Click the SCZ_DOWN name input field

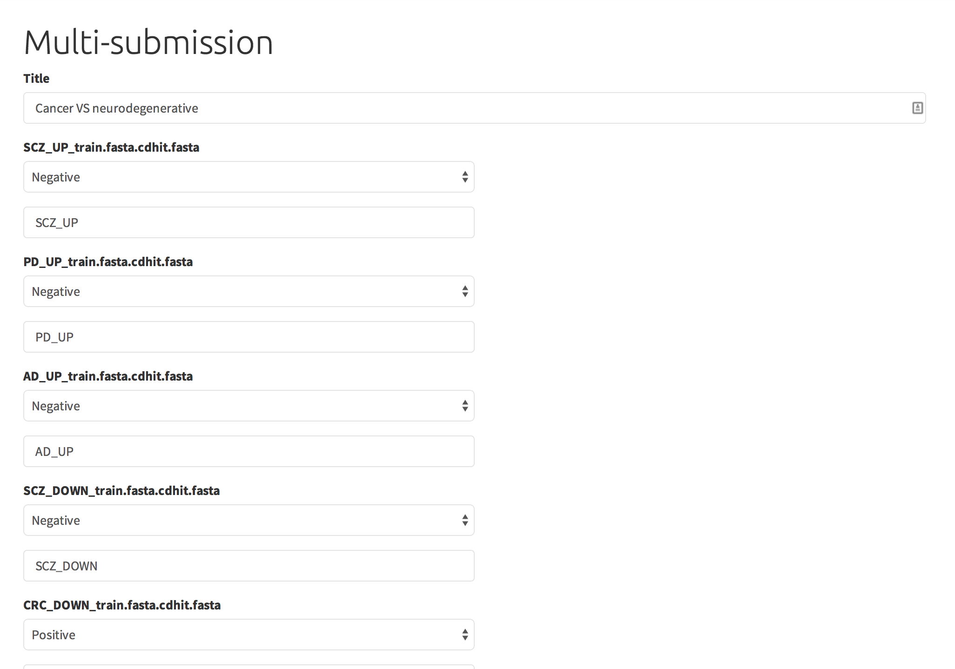(x=249, y=566)
